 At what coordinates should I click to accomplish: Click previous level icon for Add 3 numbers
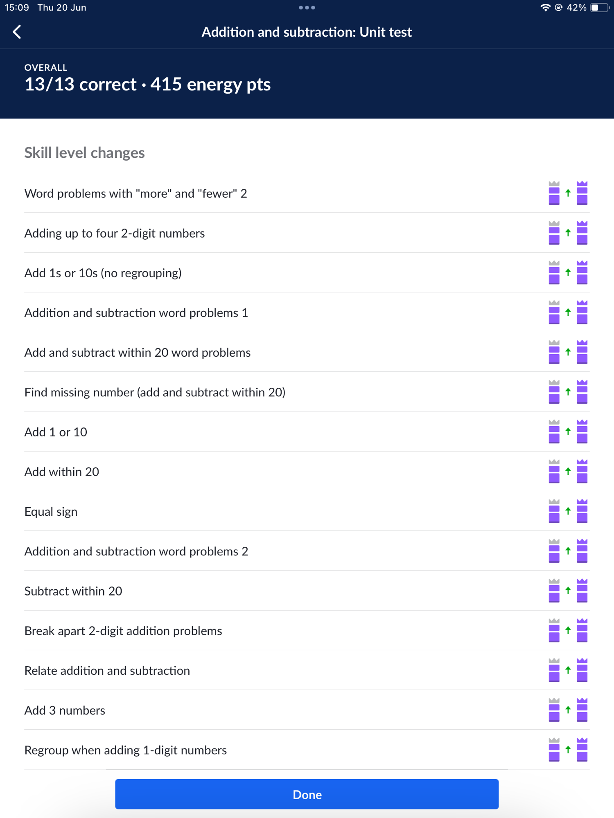[x=554, y=710]
